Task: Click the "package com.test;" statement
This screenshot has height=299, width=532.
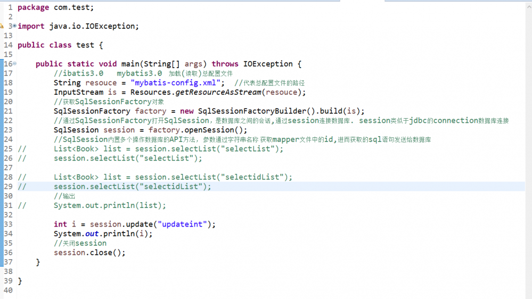Action: point(55,7)
